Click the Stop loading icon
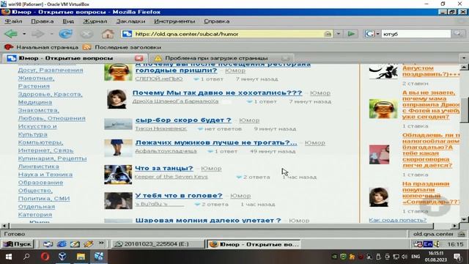Image resolution: width=469 pixels, height=264 pixels. point(86,34)
